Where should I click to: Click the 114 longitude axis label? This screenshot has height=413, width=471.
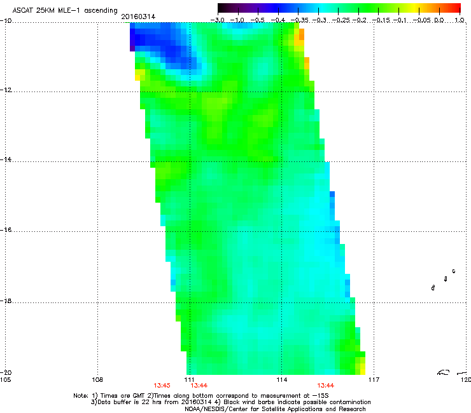click(282, 380)
